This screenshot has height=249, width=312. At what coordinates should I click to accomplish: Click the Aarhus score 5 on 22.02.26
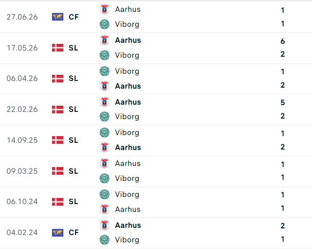click(283, 103)
